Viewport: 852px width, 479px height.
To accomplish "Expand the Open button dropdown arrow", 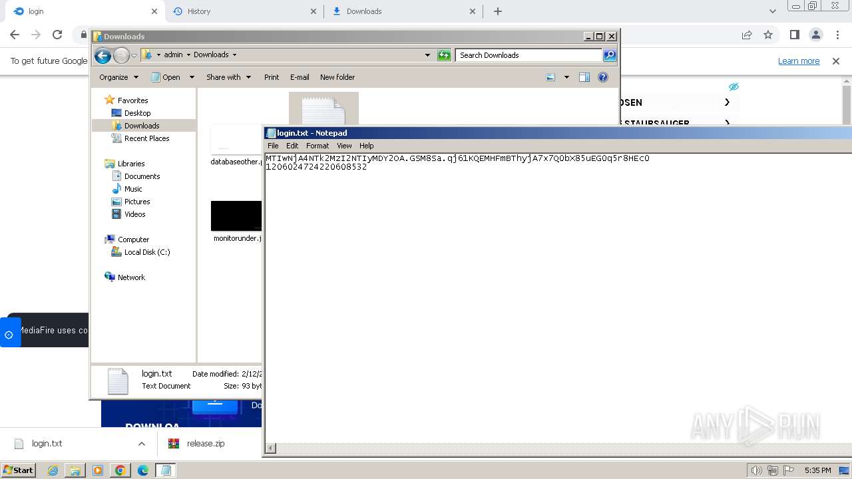I will 192,77.
